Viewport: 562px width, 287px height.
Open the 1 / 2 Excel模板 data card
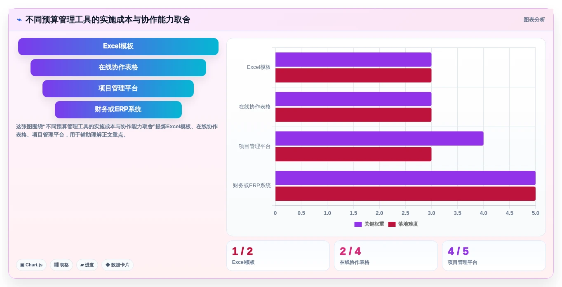pyautogui.click(x=278, y=256)
